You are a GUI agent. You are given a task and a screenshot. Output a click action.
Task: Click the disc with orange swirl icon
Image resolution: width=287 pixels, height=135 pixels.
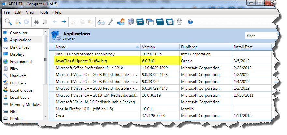pos(121,22)
